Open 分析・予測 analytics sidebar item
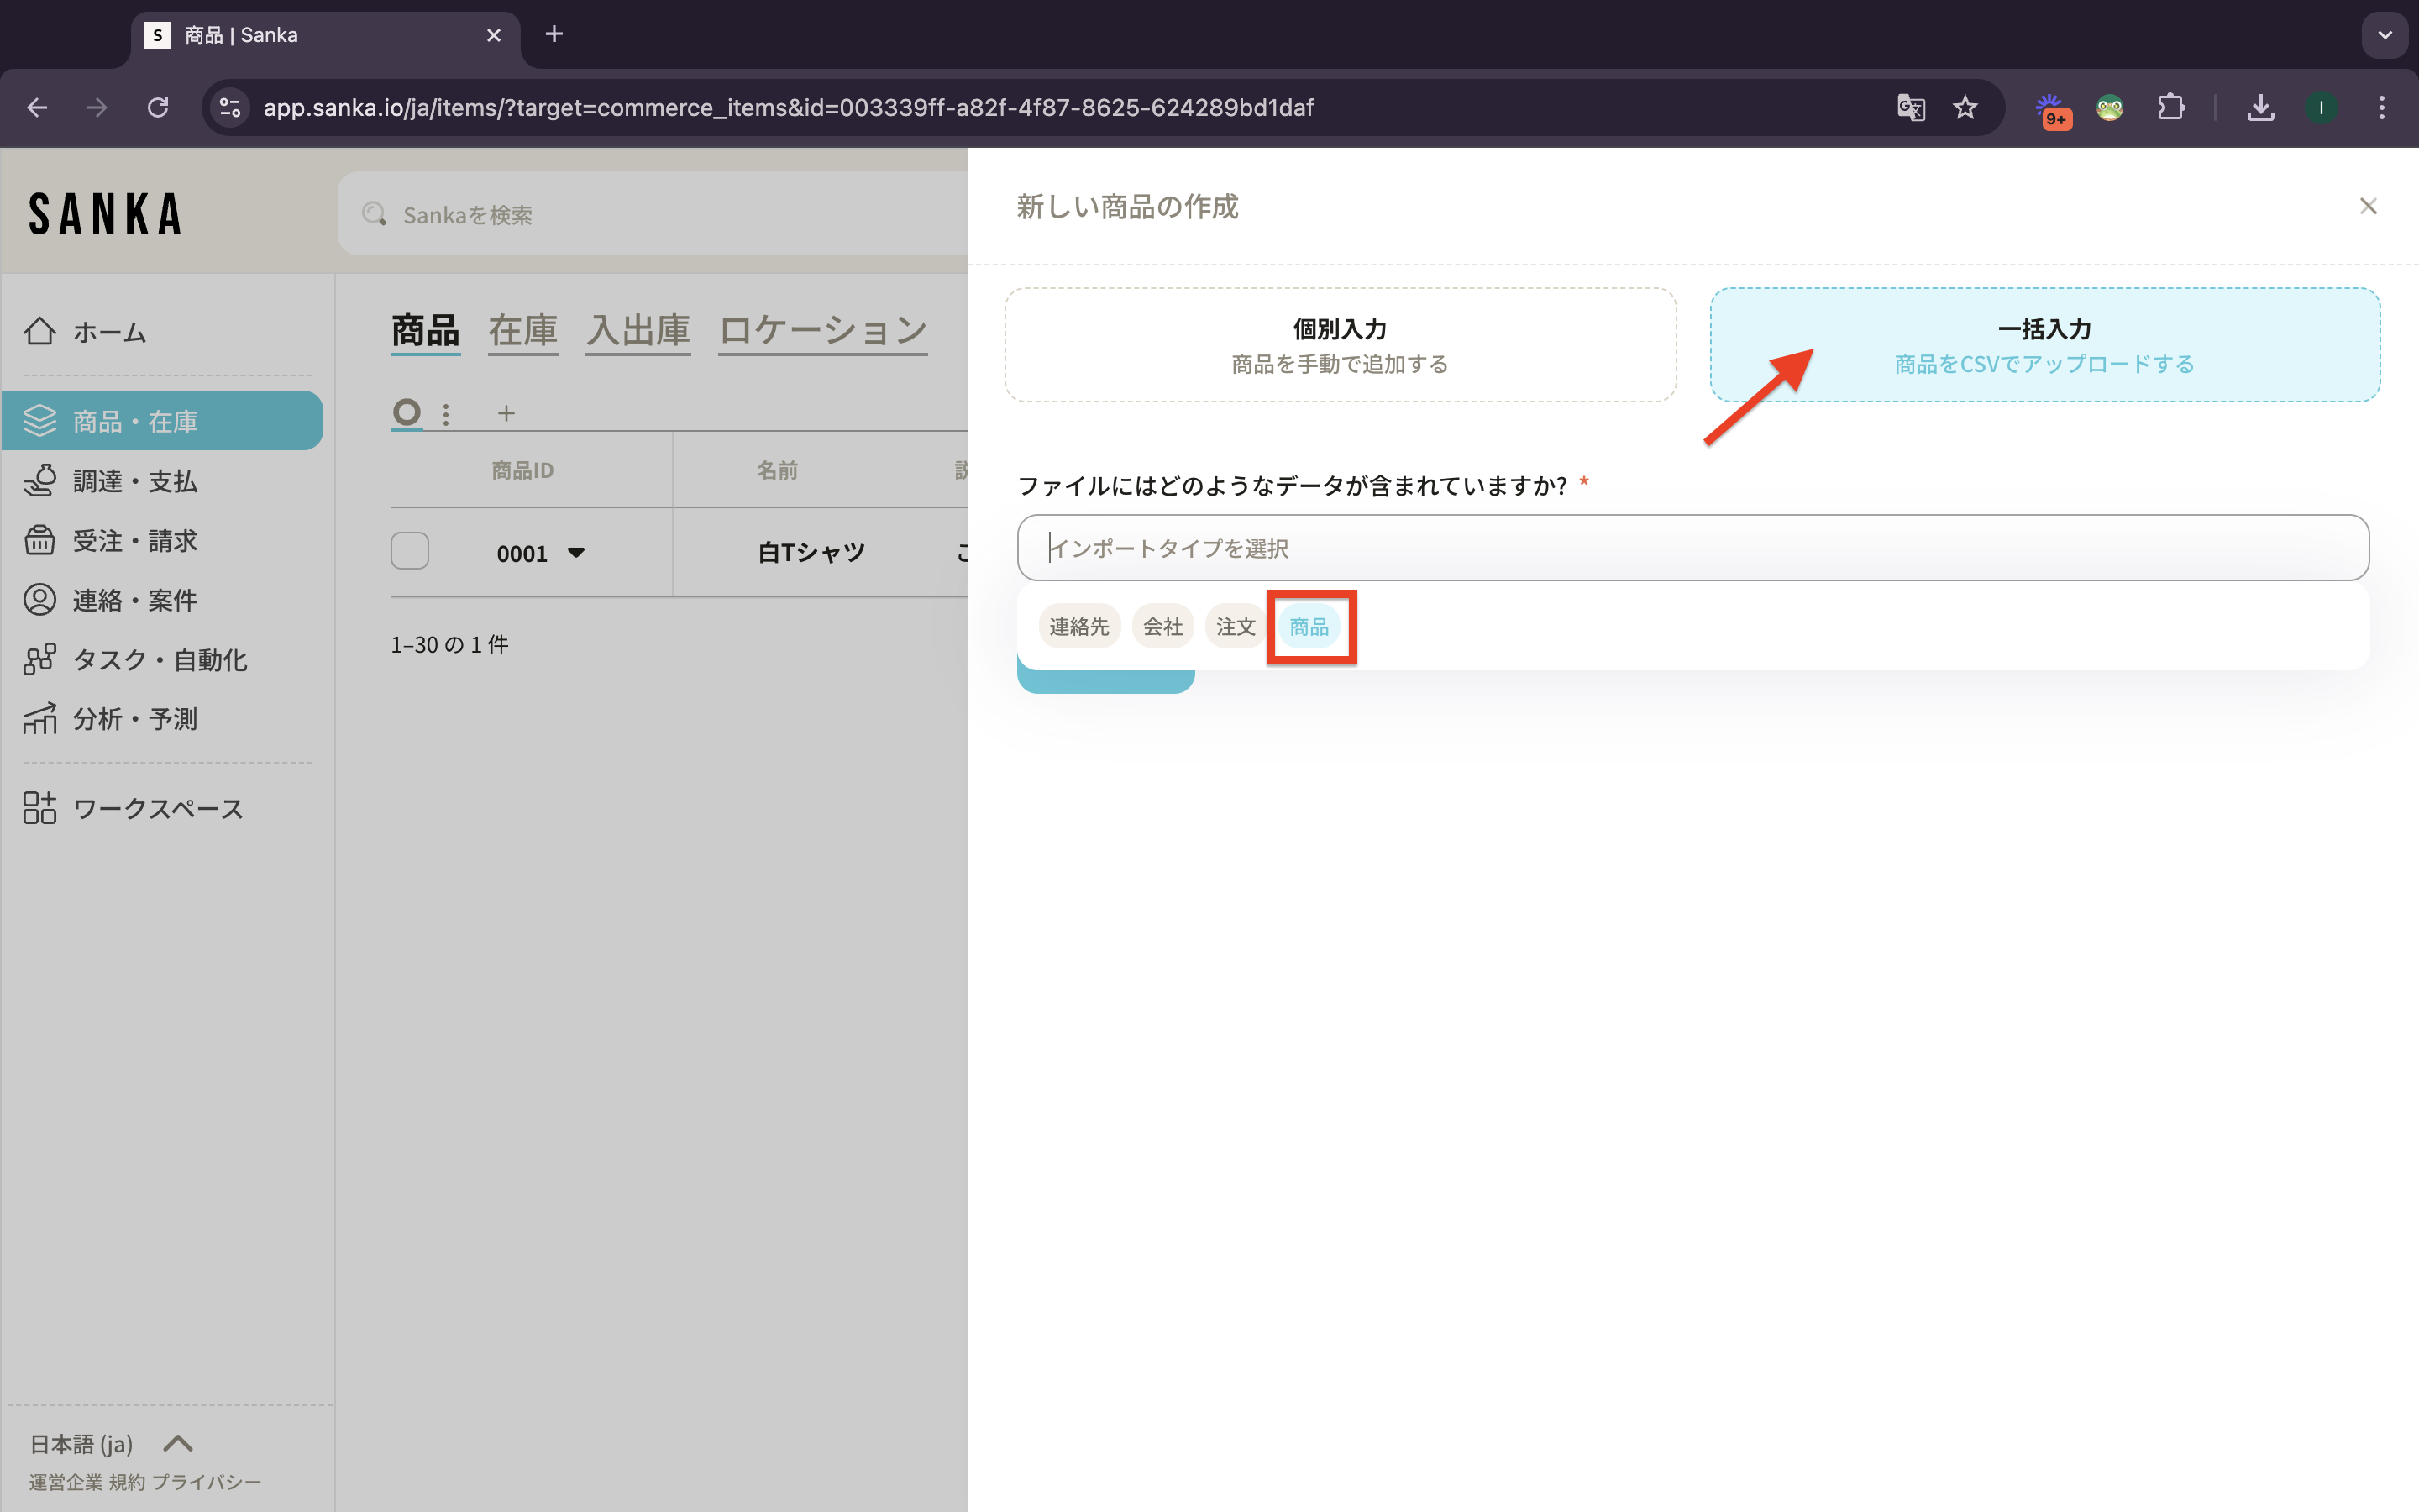2419x1512 pixels. pos(135,719)
